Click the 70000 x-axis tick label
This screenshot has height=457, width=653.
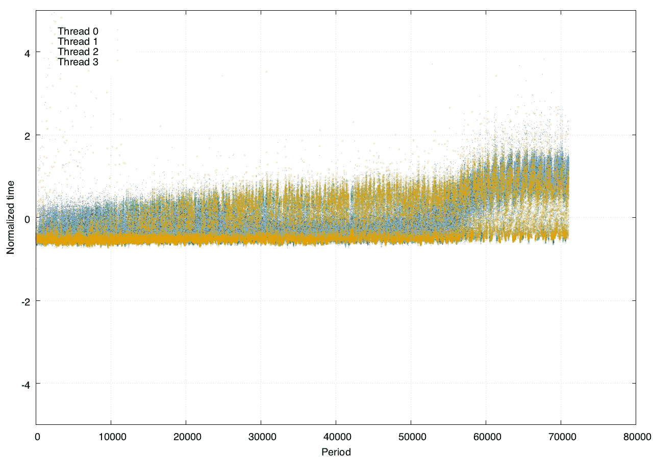(x=561, y=437)
